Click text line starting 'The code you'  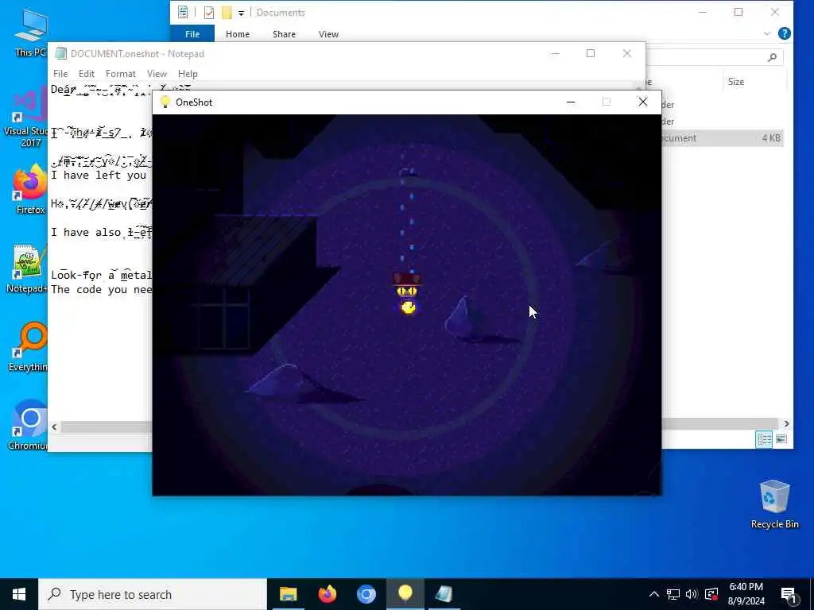(x=102, y=289)
